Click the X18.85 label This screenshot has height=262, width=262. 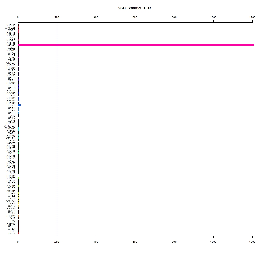tap(11, 166)
